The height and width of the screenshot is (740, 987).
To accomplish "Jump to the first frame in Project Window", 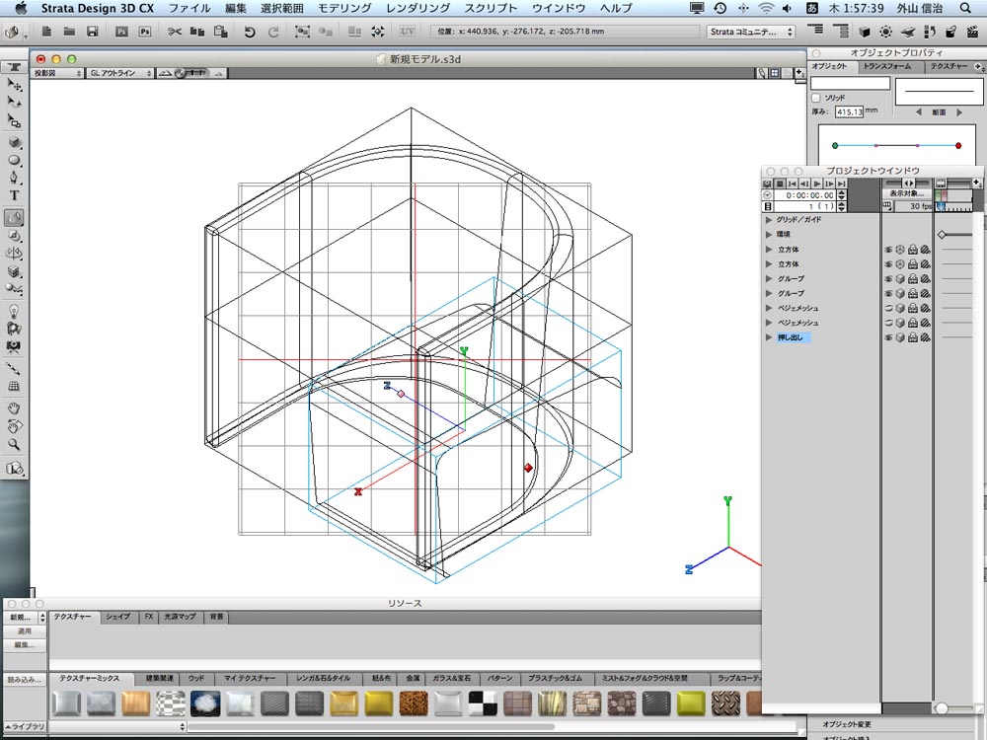I will pos(792,184).
